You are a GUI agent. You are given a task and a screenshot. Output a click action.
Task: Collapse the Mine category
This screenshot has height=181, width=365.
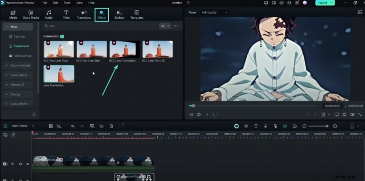pyautogui.click(x=18, y=27)
